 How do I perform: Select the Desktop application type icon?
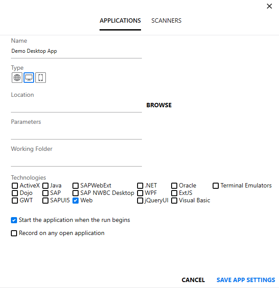pos(29,78)
